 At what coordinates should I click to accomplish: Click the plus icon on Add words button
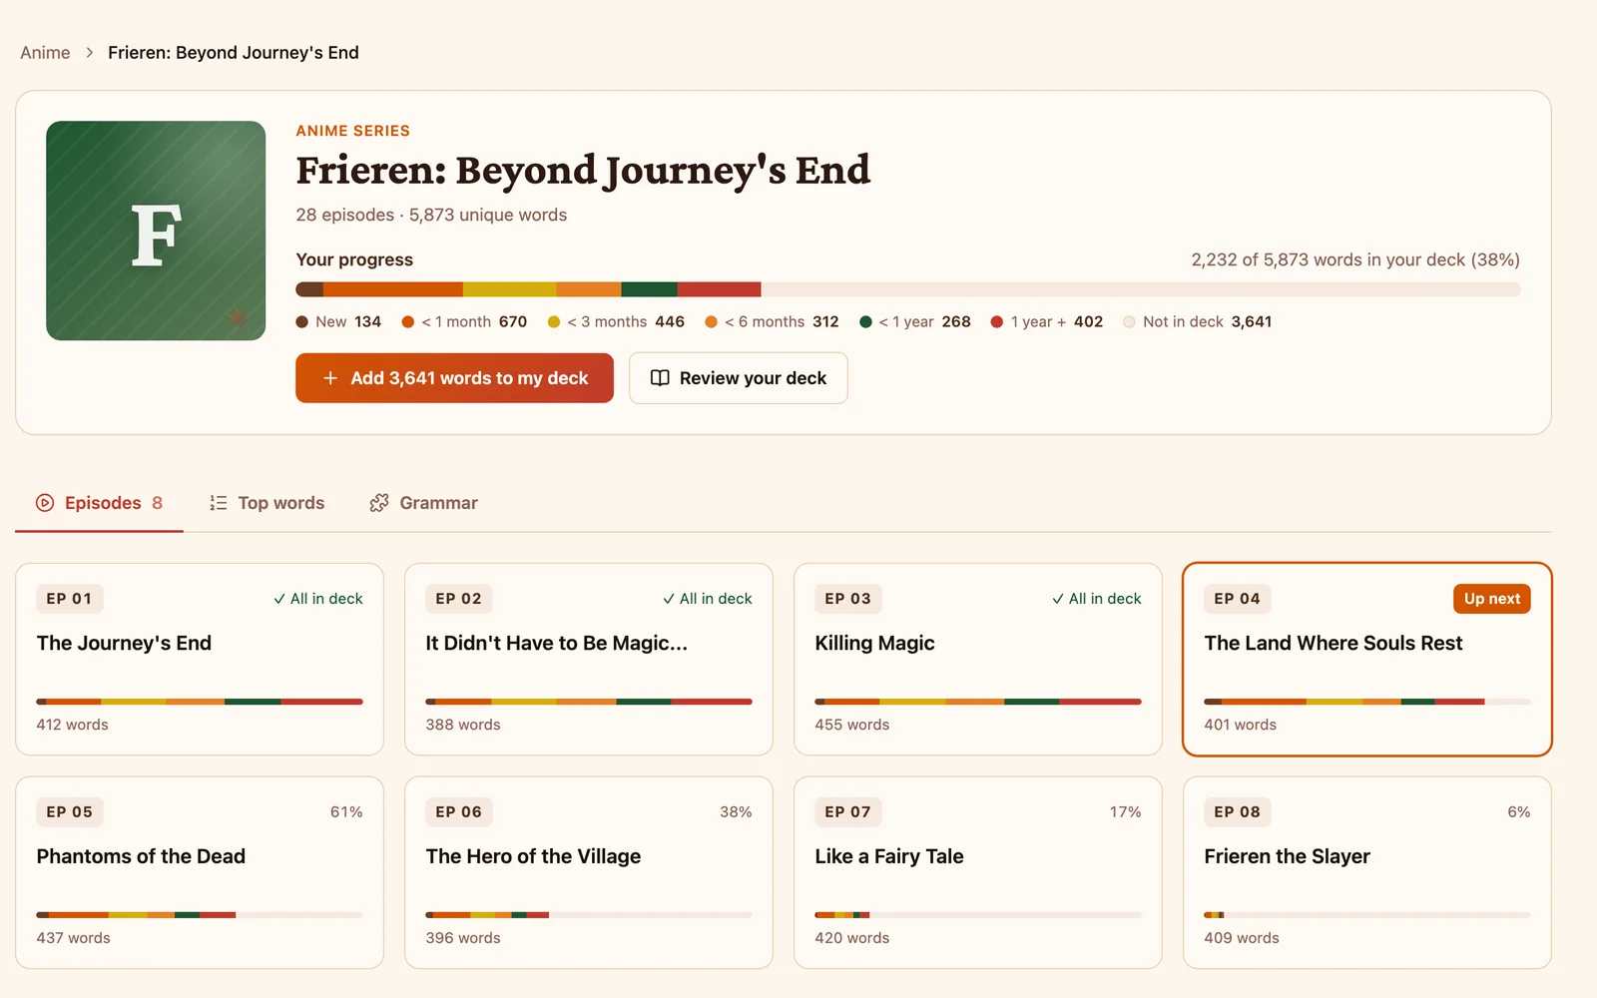[x=330, y=378]
